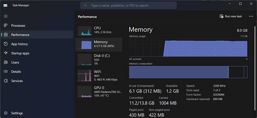The image size is (257, 118).
Task: Click the Slots used 1 of 2 value
Action: point(217,90)
